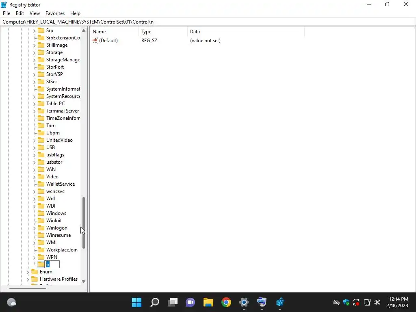Expand the Storage key
The image size is (416, 312).
(34, 53)
